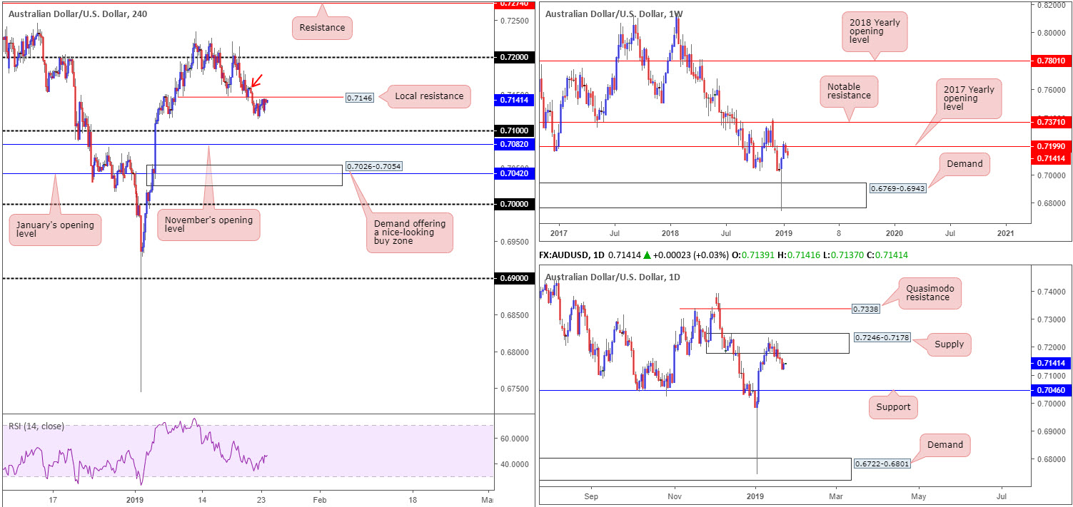This screenshot has width=1073, height=507.
Task: Click the 'Demand' callout on the daily chart
Action: 946,444
